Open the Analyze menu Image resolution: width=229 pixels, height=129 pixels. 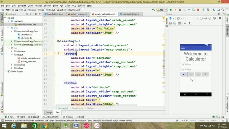click(x=38, y=6)
